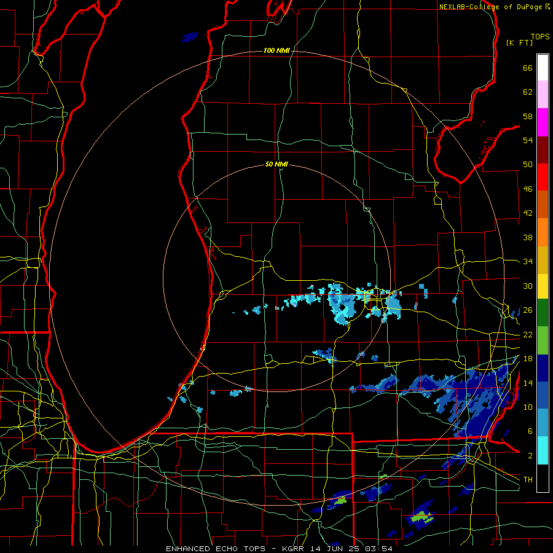Click the light pink legend swatch
This screenshot has width=553, height=553.
pyautogui.click(x=543, y=95)
